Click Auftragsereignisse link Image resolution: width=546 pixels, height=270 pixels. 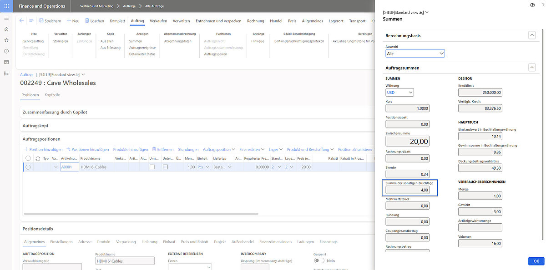tap(142, 47)
